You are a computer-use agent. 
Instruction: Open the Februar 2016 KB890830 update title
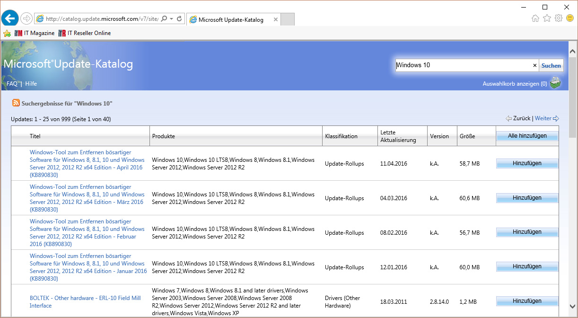coord(87,233)
